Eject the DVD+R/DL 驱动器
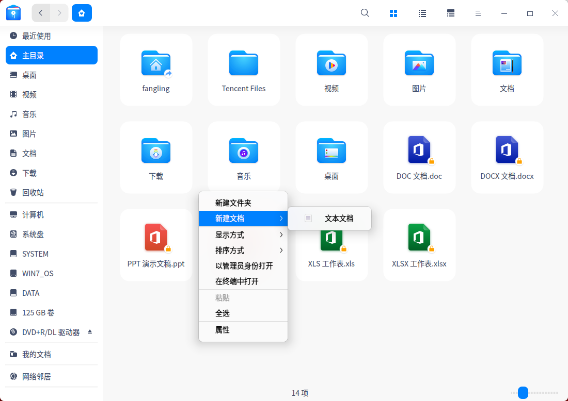The width and height of the screenshot is (568, 401). click(90, 332)
